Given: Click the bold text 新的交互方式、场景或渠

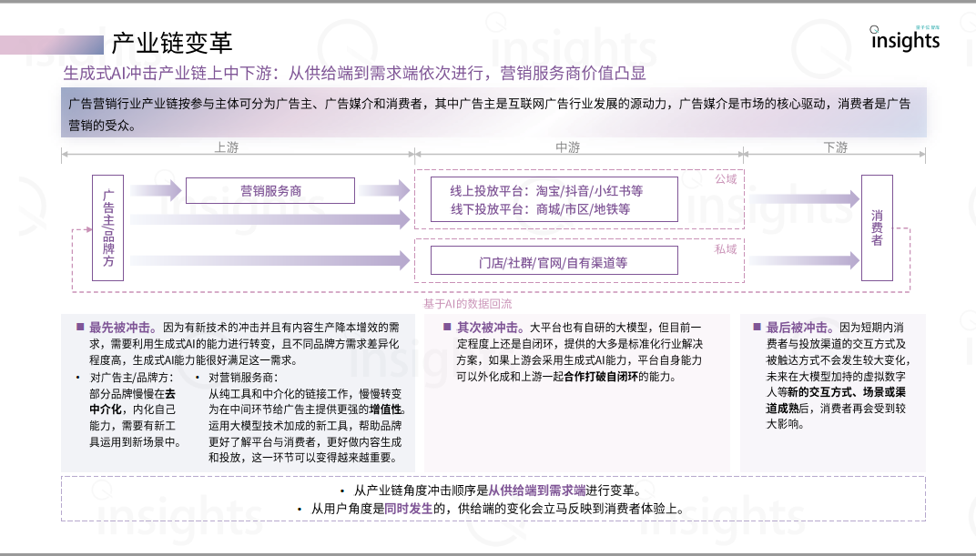Looking at the screenshot, I should tap(847, 392).
